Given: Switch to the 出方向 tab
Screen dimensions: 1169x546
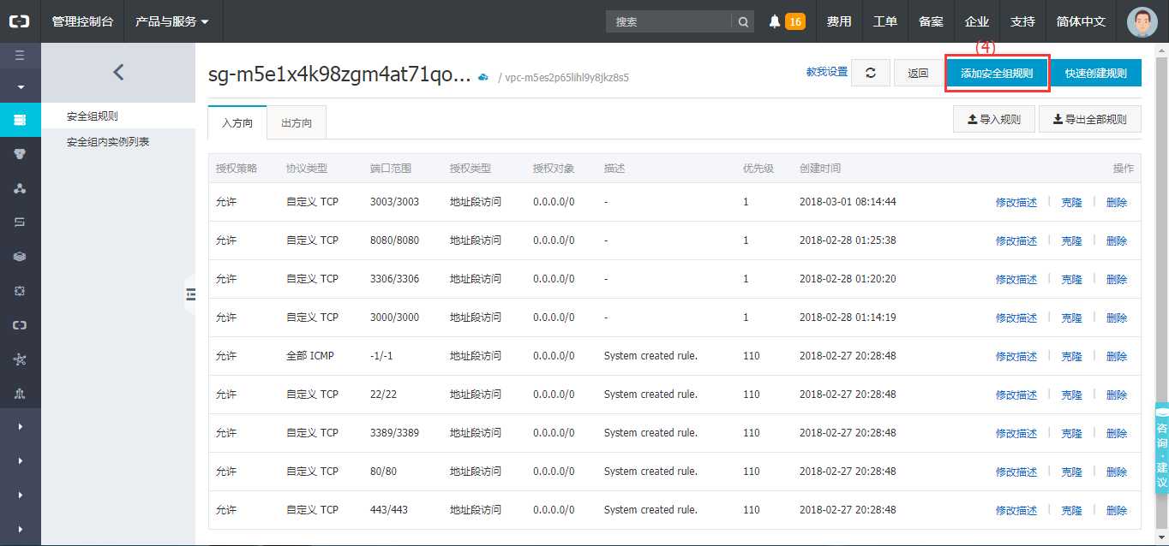Looking at the screenshot, I should [297, 122].
